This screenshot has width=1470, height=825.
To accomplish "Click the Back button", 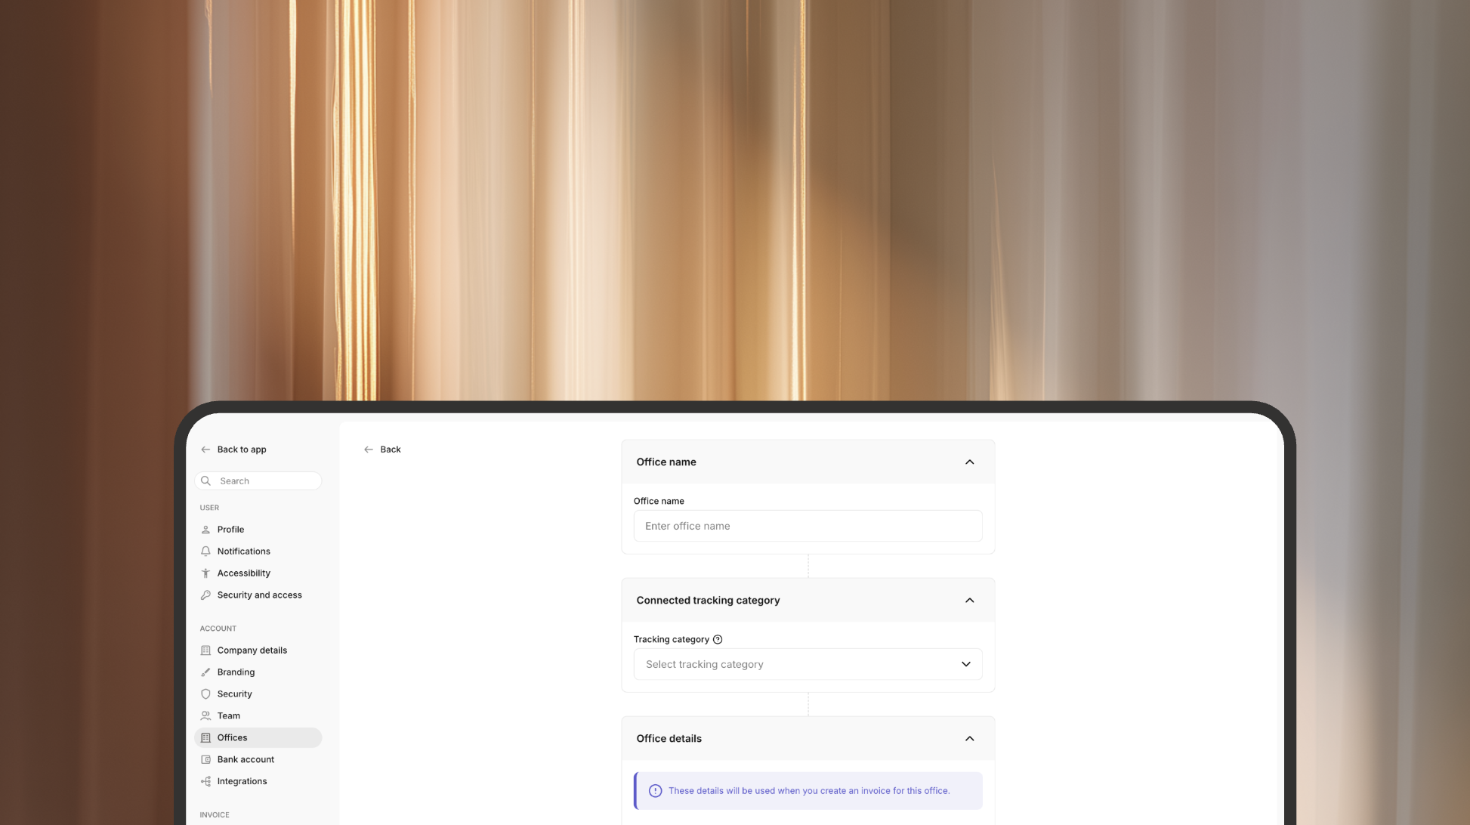I will [383, 450].
